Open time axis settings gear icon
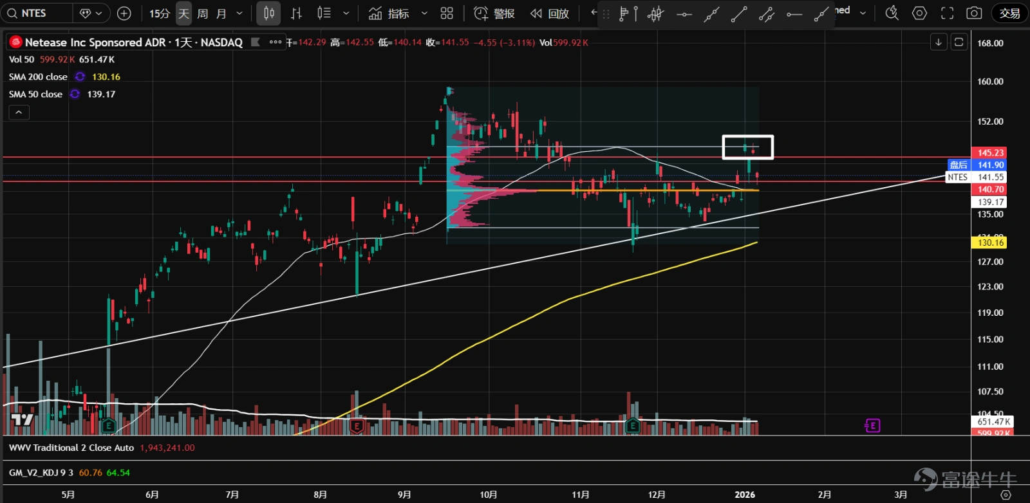The height and width of the screenshot is (503, 1030). 1006,495
